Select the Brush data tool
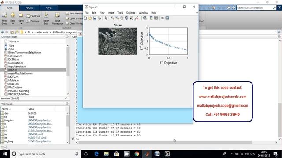 pyautogui.click(x=136, y=18)
